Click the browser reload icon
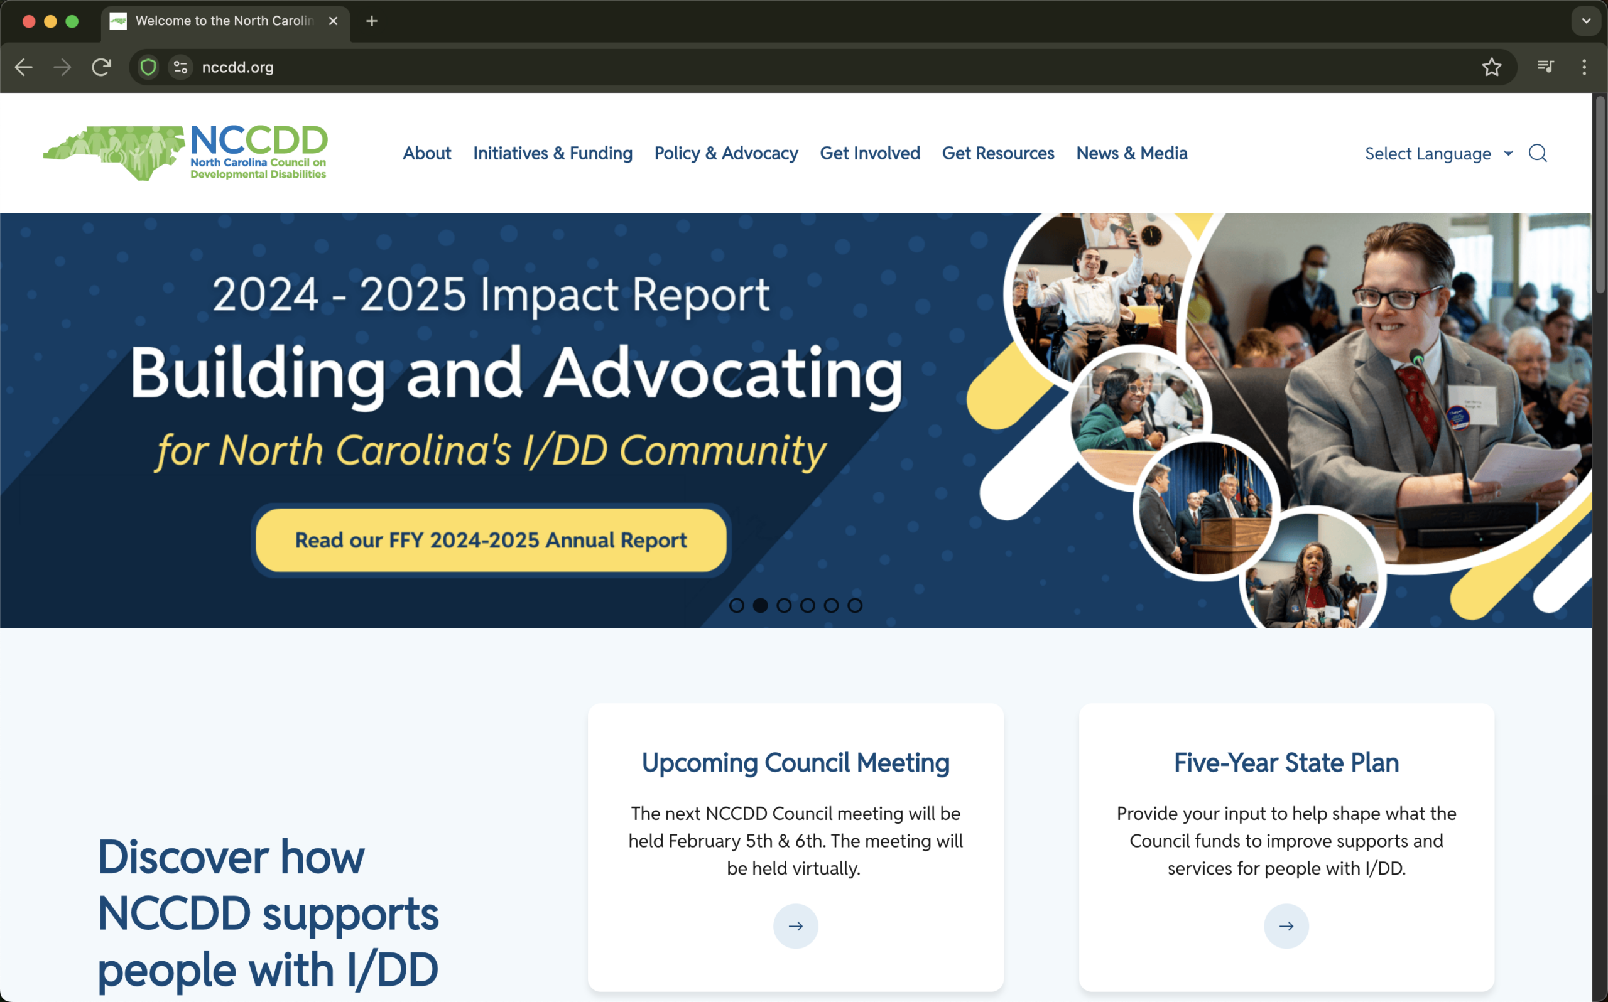 pyautogui.click(x=101, y=67)
